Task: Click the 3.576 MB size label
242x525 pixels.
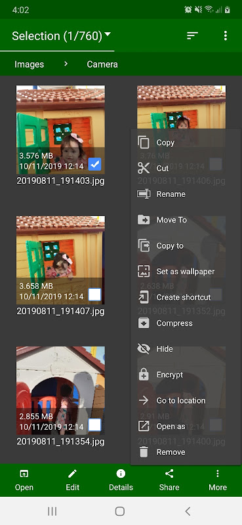Action: coord(36,156)
